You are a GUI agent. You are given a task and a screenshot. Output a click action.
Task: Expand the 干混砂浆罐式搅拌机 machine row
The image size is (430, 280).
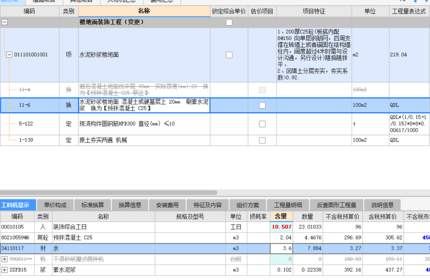(x=4, y=259)
